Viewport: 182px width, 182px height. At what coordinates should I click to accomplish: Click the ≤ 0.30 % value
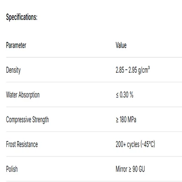point(125,95)
